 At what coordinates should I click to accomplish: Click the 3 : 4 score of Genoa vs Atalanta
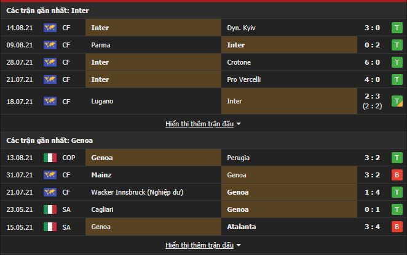click(374, 227)
